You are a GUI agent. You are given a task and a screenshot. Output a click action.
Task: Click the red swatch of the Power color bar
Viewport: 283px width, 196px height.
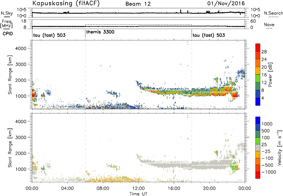[x=258, y=47]
